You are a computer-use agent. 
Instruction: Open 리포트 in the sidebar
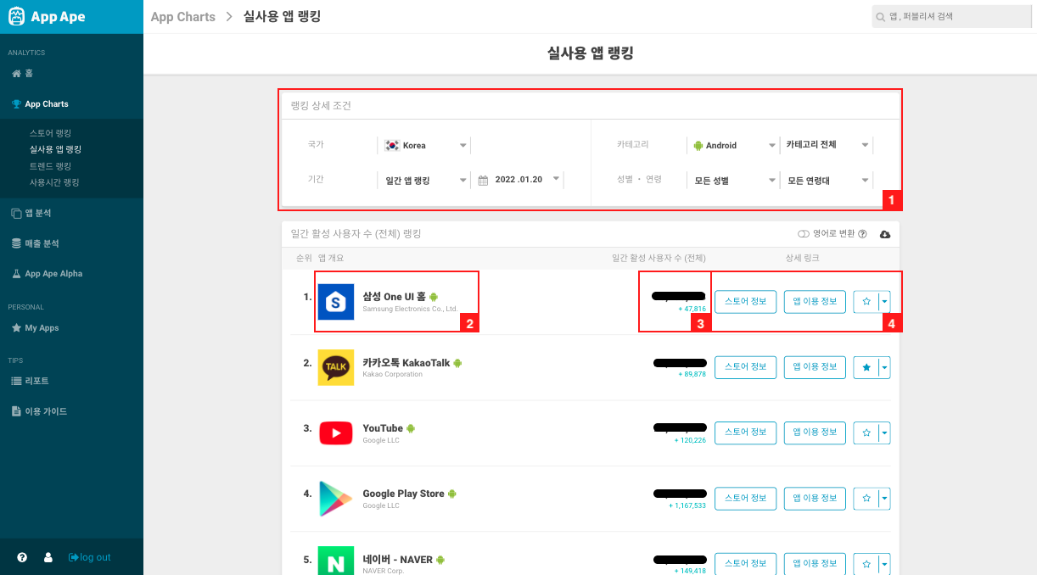tap(30, 381)
